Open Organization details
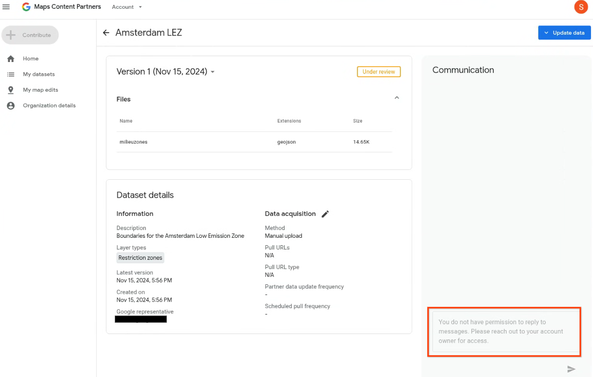 pos(49,105)
